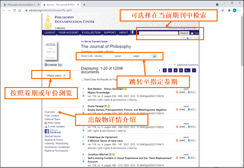
Task: Click the share button for Giulia Felappi article
Action: (186, 110)
